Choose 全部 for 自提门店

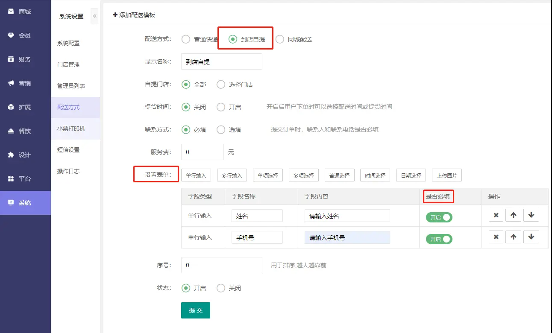click(x=186, y=85)
